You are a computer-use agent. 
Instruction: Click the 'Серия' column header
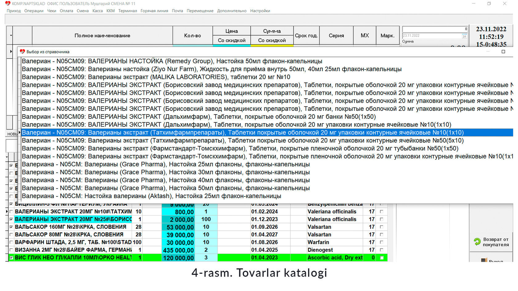coord(336,35)
